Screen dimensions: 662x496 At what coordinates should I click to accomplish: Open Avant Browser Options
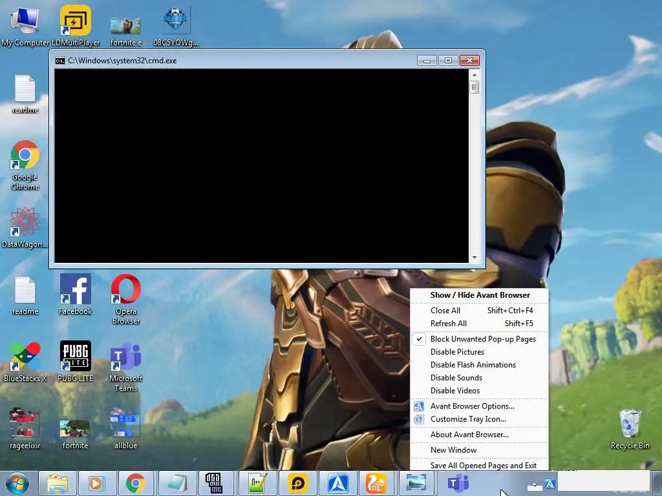pyautogui.click(x=479, y=406)
